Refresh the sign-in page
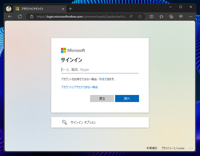This screenshot has width=200, height=156. pos(20,17)
